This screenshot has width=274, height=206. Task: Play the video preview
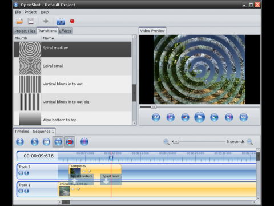(x=200, y=117)
